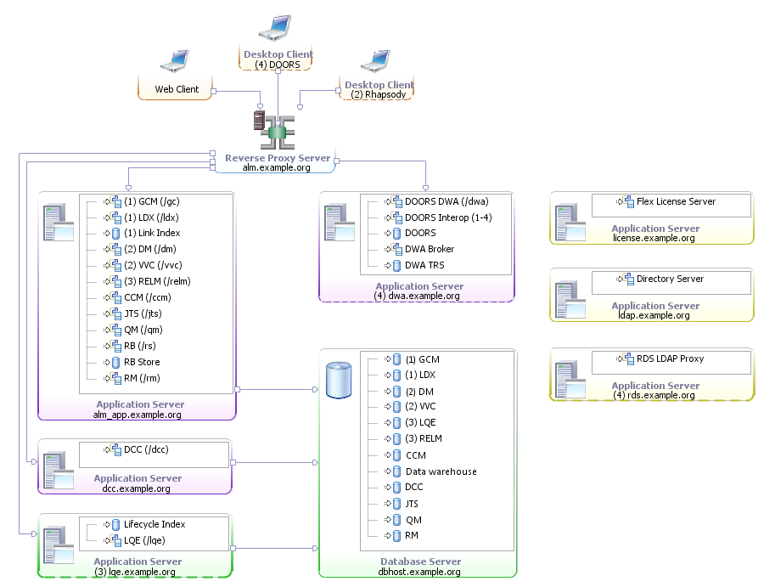Click the alm.example.org hostname label
Screen dimensions: 764x587
click(x=276, y=167)
